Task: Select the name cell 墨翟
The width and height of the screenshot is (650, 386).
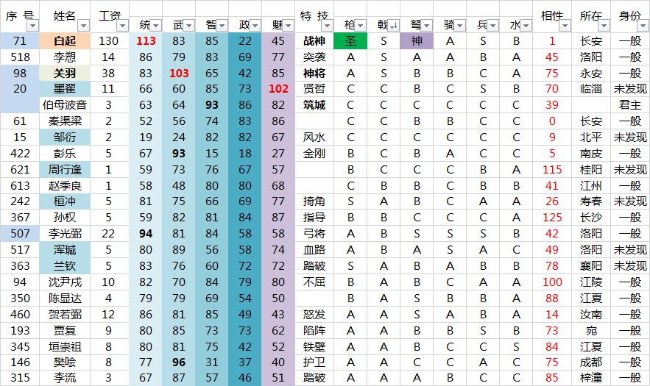Action: click(65, 89)
